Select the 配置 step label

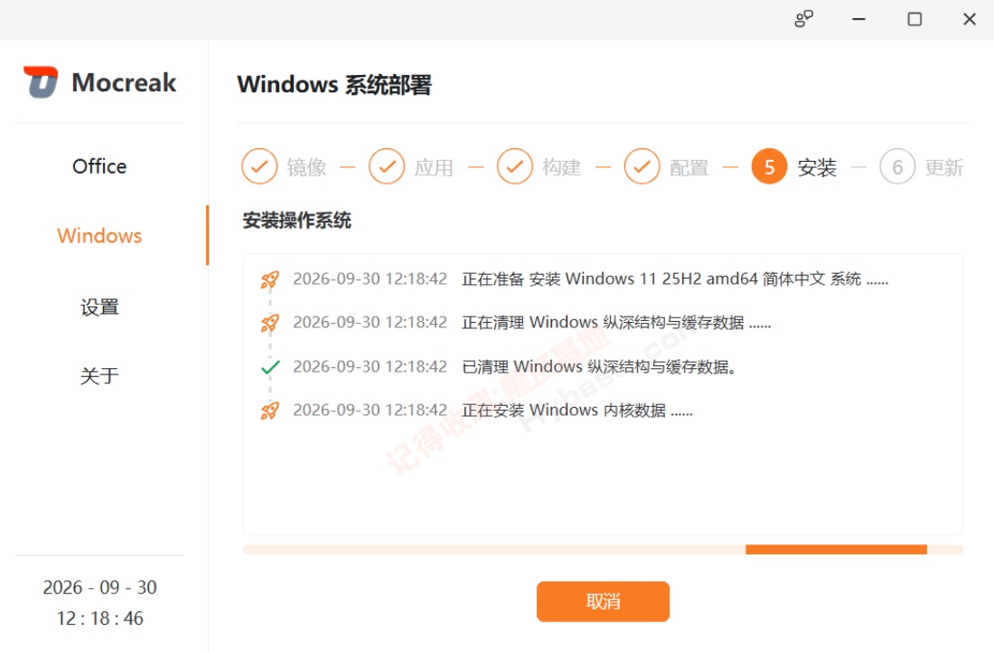coord(689,167)
